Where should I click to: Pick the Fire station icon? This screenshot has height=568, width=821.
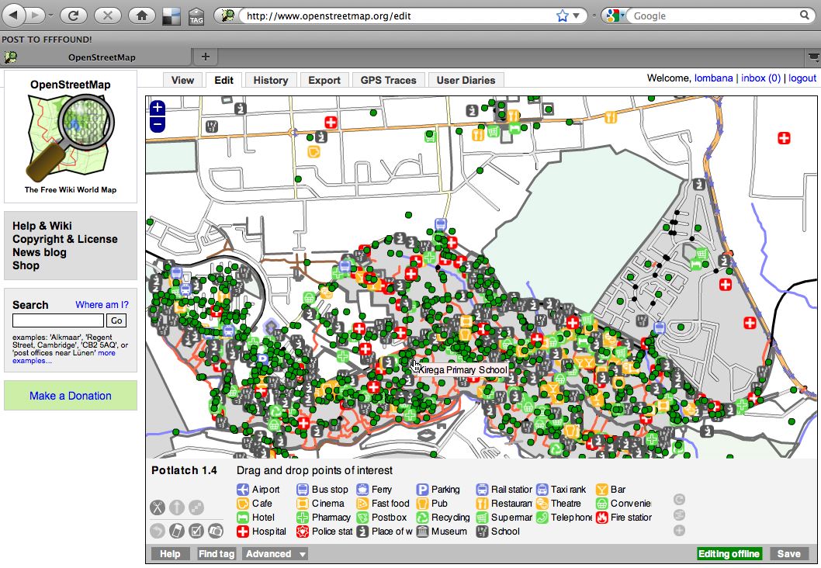pyautogui.click(x=601, y=518)
